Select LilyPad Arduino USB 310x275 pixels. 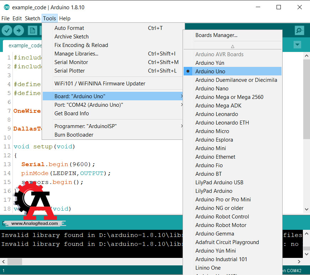pos(232,182)
